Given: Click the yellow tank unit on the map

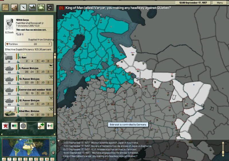Looking at the screenshot, I should tap(106, 80).
